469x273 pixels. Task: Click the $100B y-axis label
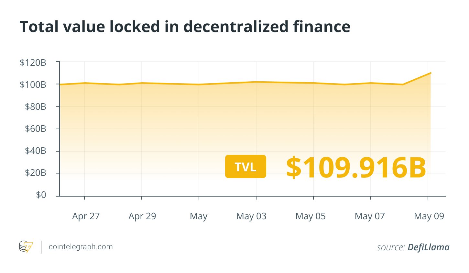(33, 85)
